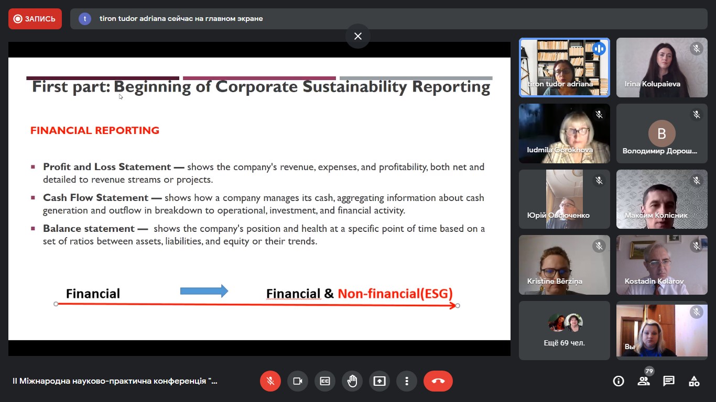Click the red ЗАПИСЬ recording indicator
This screenshot has width=716, height=402.
(x=35, y=19)
